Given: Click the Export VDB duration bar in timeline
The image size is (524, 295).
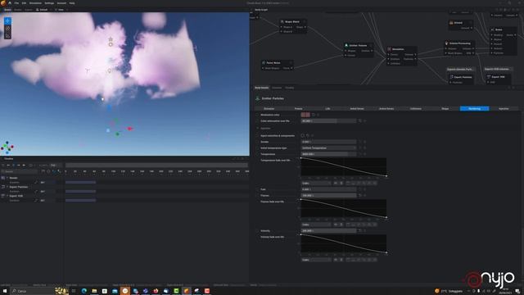Looking at the screenshot, I should [80, 200].
